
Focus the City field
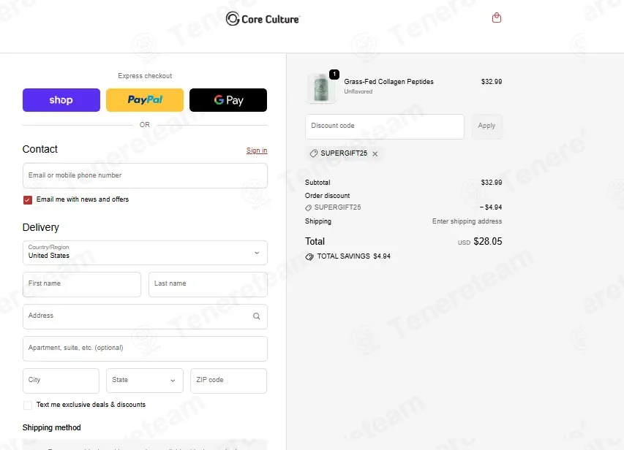[x=61, y=381]
